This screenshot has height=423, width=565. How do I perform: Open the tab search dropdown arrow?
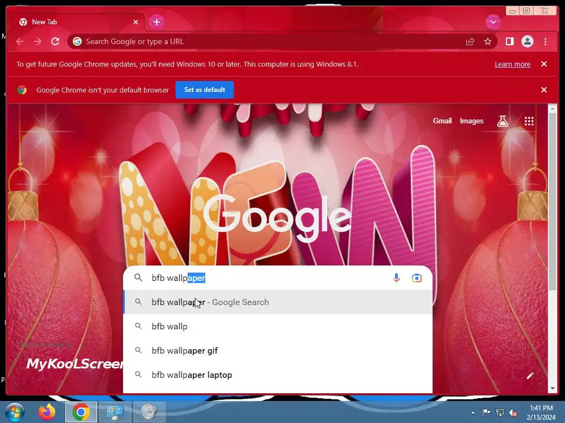493,22
